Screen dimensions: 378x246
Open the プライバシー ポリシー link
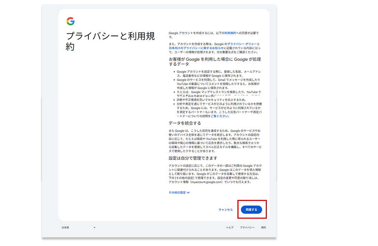pyautogui.click(x=242, y=44)
